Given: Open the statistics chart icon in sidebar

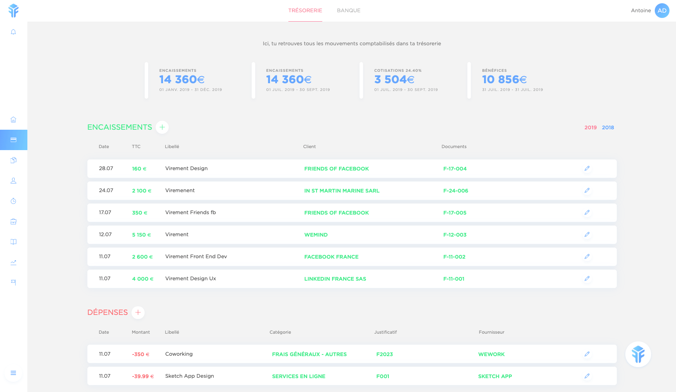Looking at the screenshot, I should pos(13,262).
